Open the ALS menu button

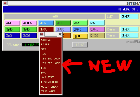coord(63,23)
